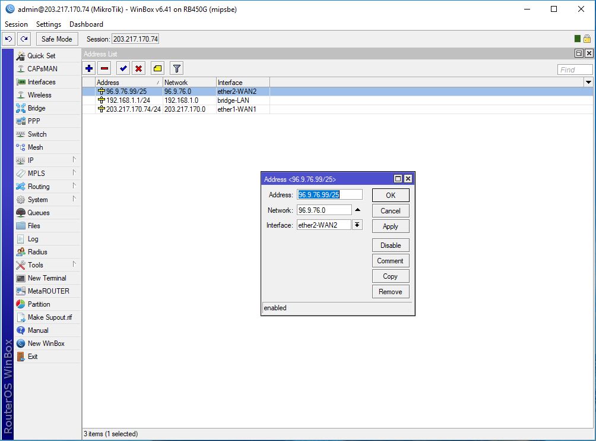
Task: Click the red minus remove icon
Action: (104, 68)
